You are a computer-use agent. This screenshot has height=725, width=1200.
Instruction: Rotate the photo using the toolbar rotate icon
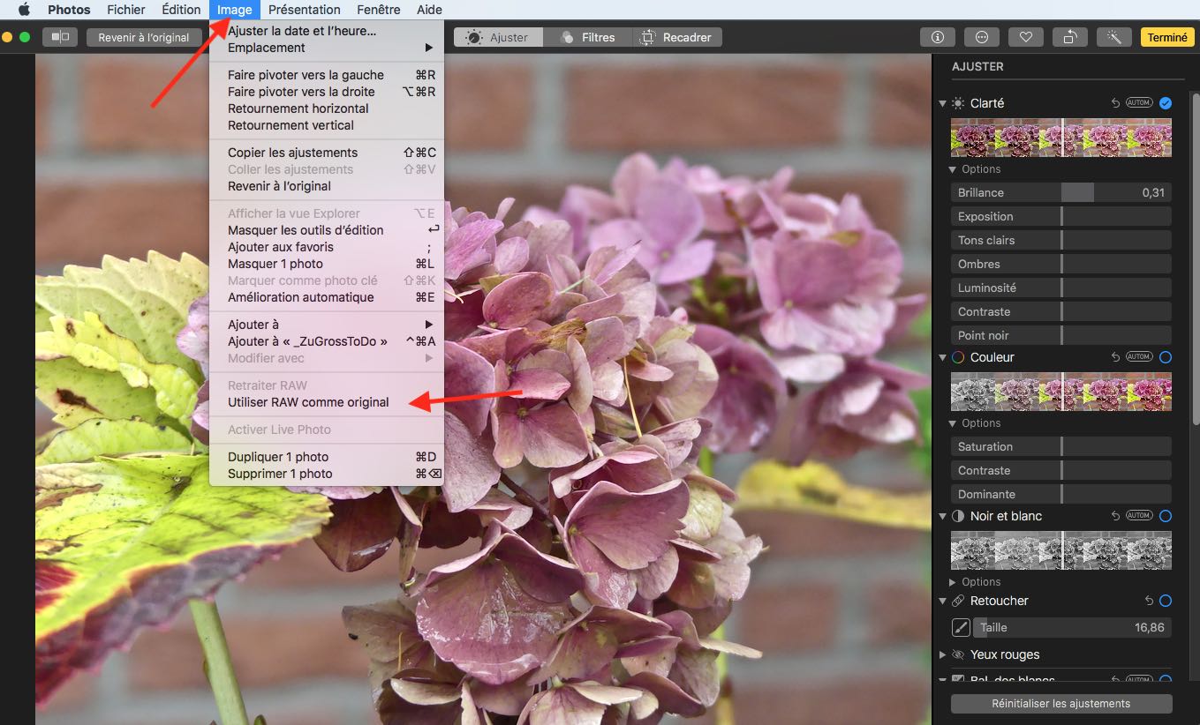tap(1069, 37)
